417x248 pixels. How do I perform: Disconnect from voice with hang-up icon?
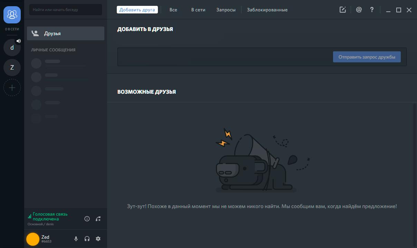(98, 219)
